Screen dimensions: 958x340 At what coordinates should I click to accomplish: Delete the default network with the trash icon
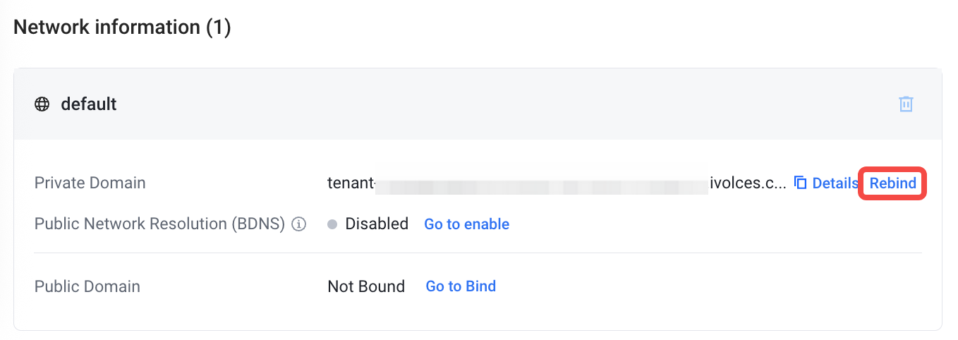[x=906, y=104]
